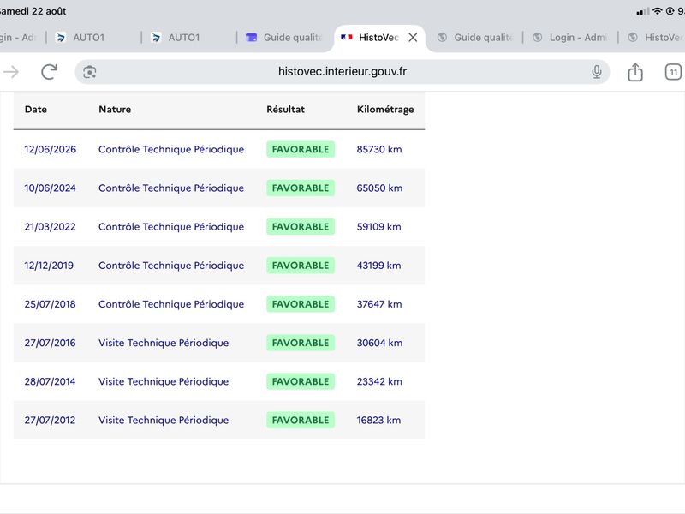Click Contrôle Technique Périodique in the 10/06/2024 row
Screen dimensions: 685x514
(171, 188)
